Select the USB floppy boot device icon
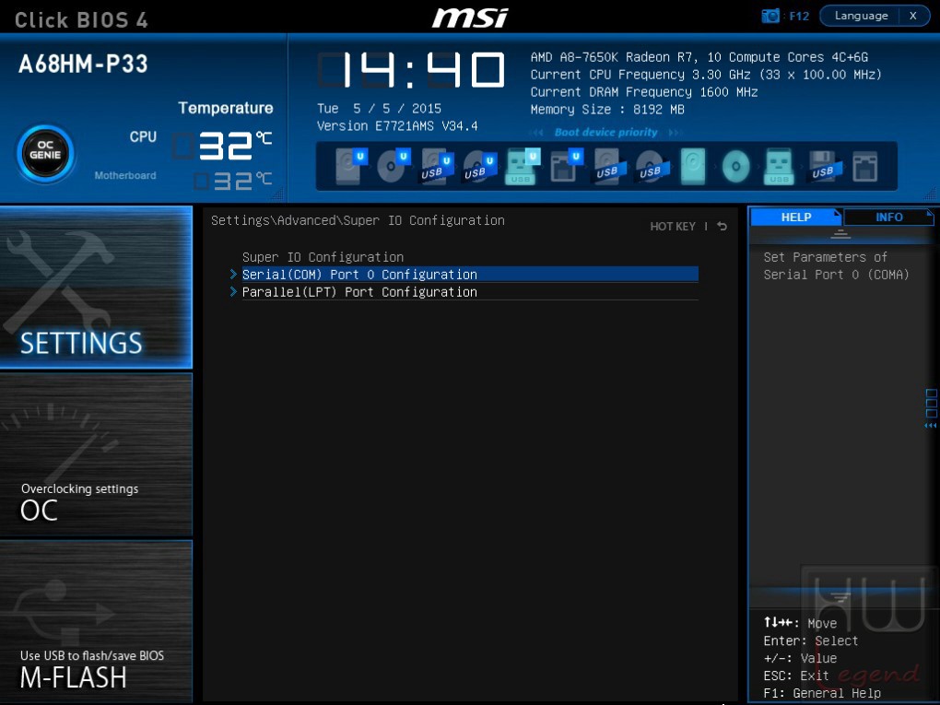Viewport: 940px width, 705px height. click(x=824, y=166)
